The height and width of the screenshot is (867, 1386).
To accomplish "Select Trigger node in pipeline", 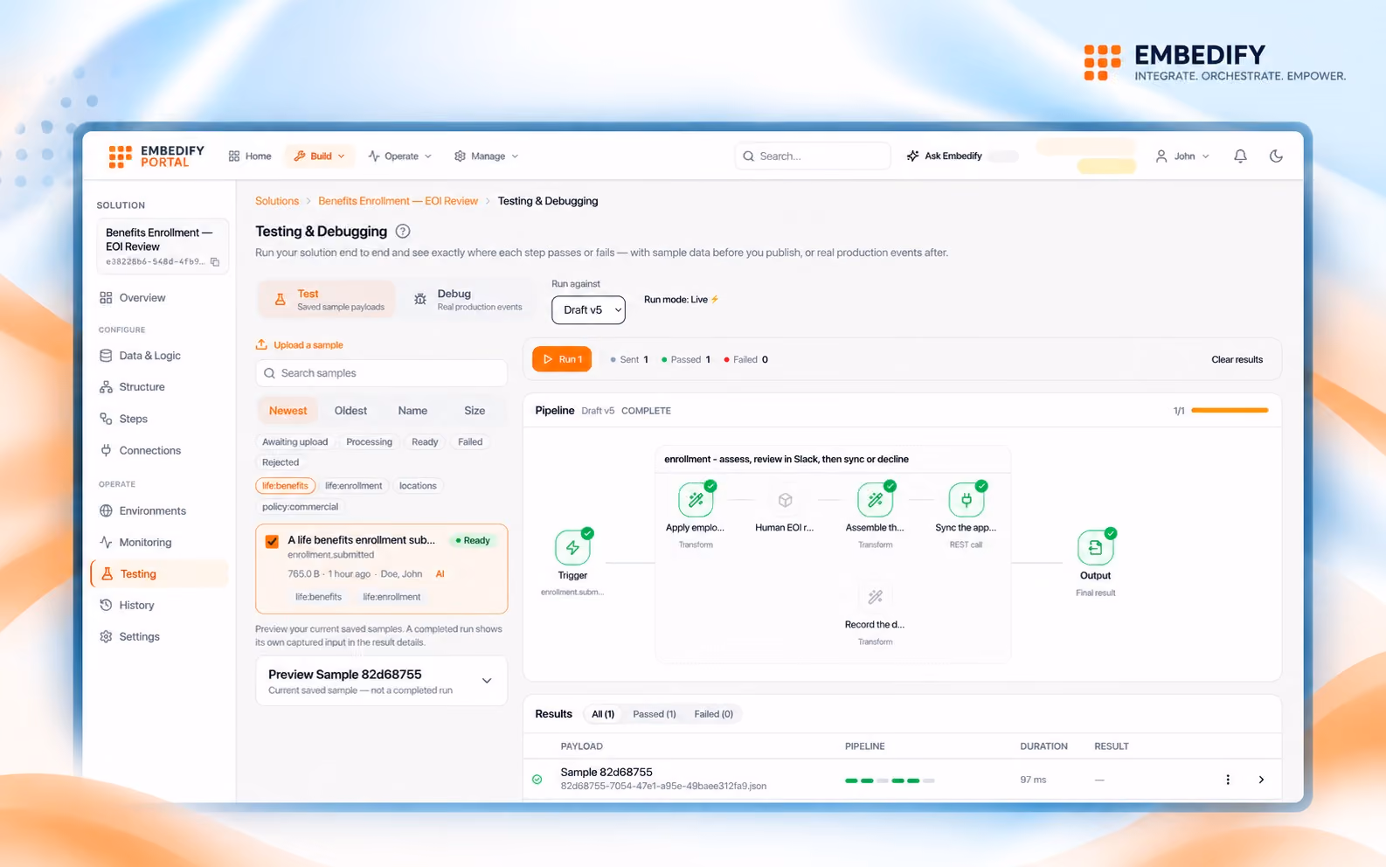I will (x=572, y=548).
